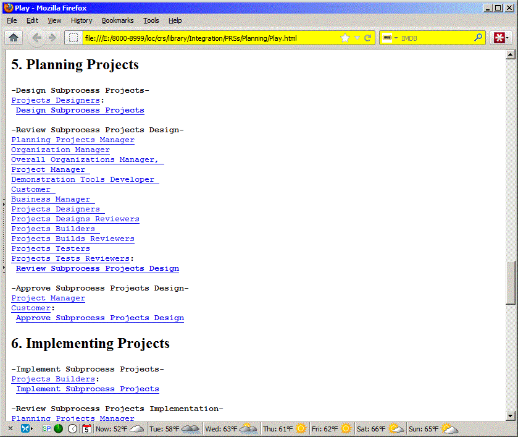
Task: Click the site identity icon in address bar
Action: click(73, 38)
